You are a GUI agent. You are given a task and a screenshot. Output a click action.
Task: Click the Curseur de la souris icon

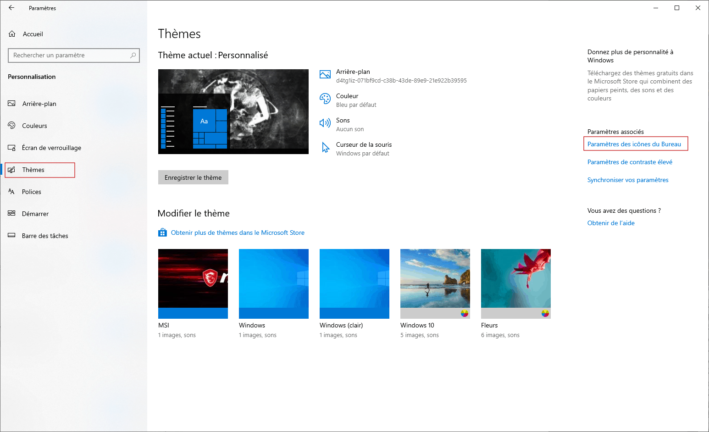[325, 147]
